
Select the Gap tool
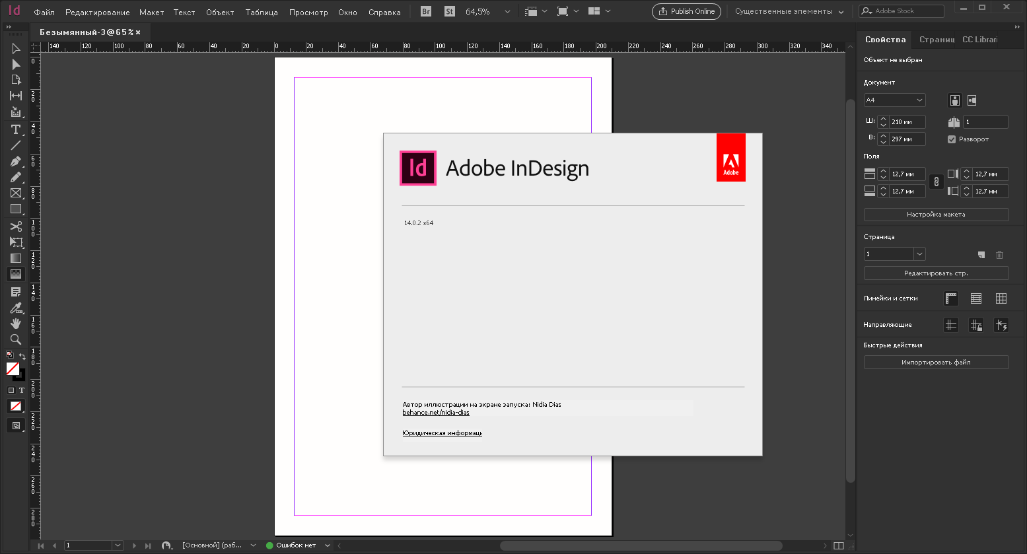click(x=16, y=96)
